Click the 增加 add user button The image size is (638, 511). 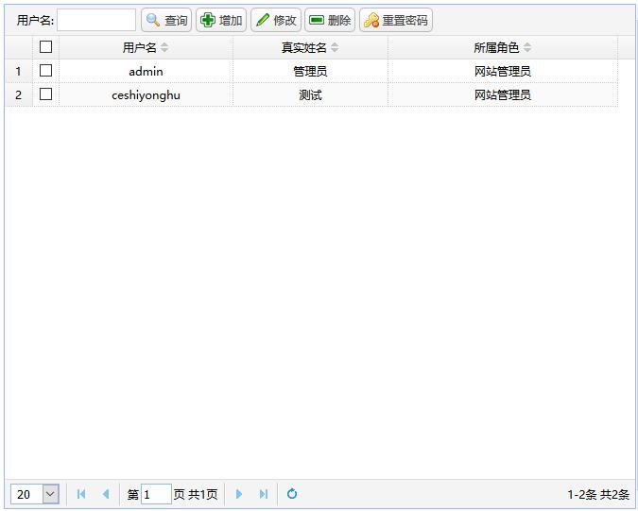coord(221,20)
